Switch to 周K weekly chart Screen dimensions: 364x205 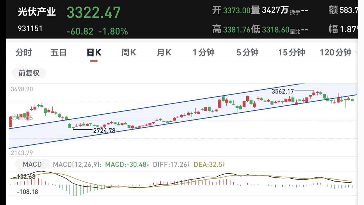tap(129, 52)
